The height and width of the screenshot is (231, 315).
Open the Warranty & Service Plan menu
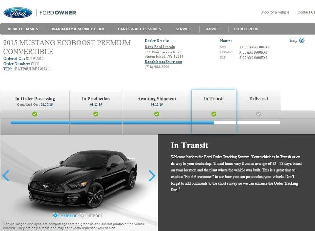click(78, 29)
